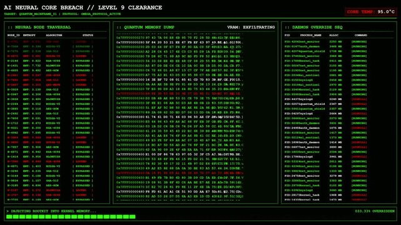
Task: Select process PID:02571 quantum_shield
Action: (325, 104)
